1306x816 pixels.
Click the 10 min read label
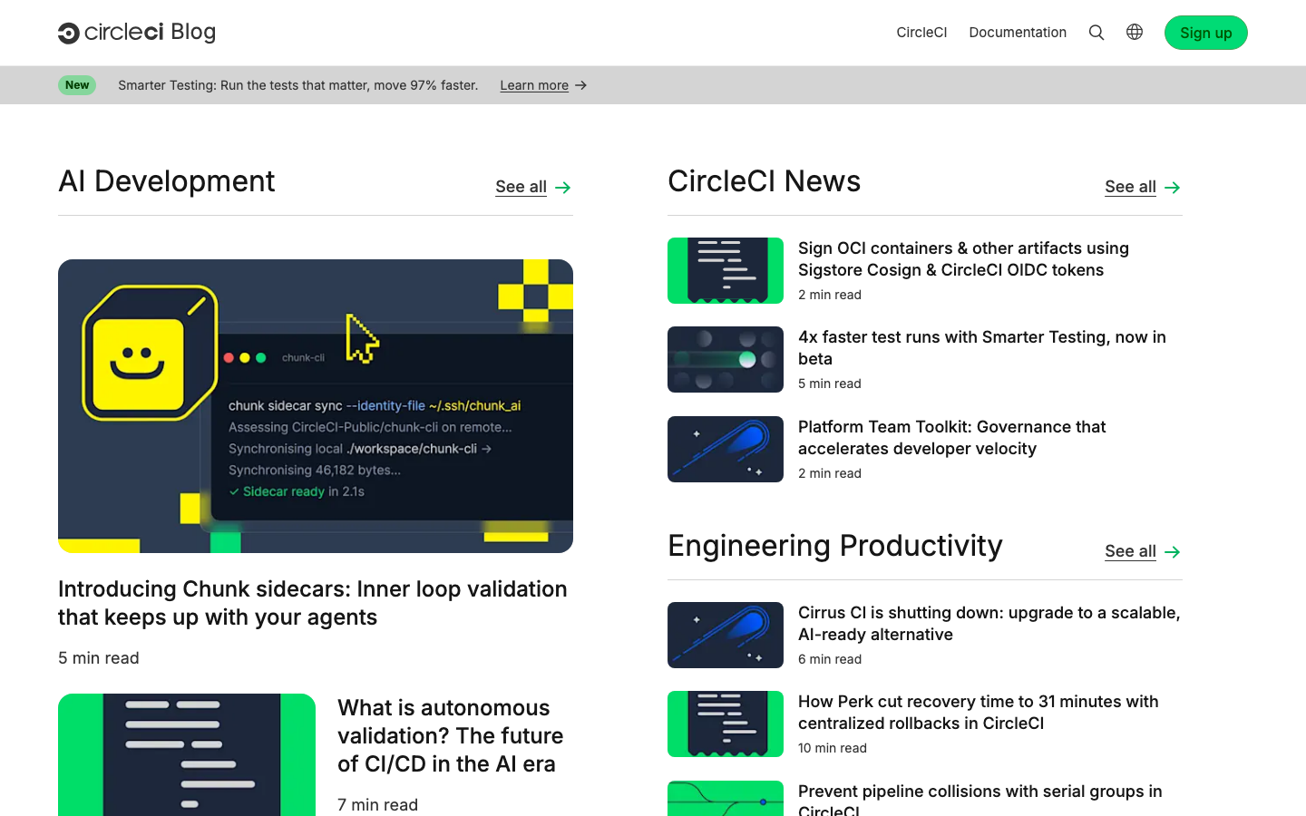[833, 748]
